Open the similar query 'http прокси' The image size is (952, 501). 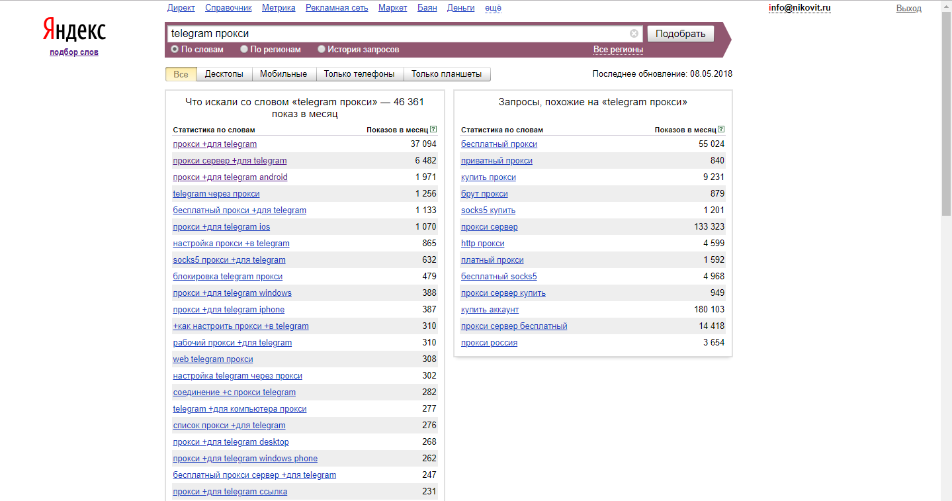tap(483, 244)
